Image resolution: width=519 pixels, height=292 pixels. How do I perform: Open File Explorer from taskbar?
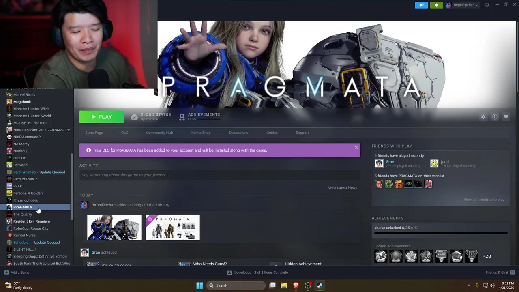pyautogui.click(x=284, y=286)
